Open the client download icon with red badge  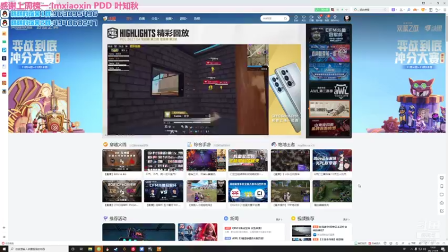[319, 18]
